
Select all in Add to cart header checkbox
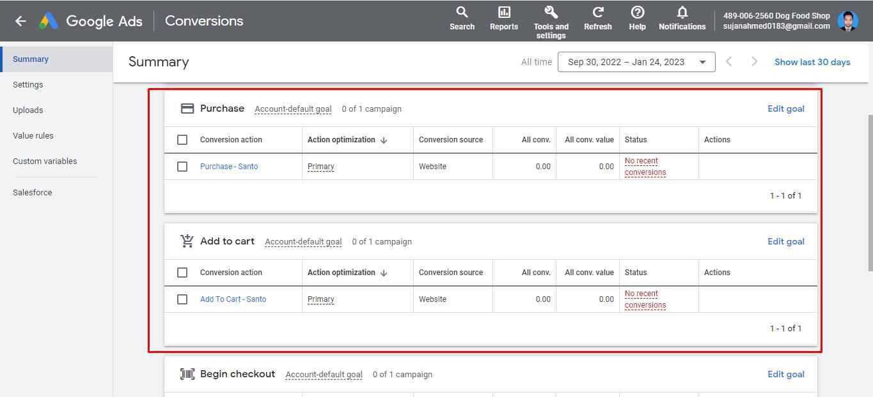(182, 273)
